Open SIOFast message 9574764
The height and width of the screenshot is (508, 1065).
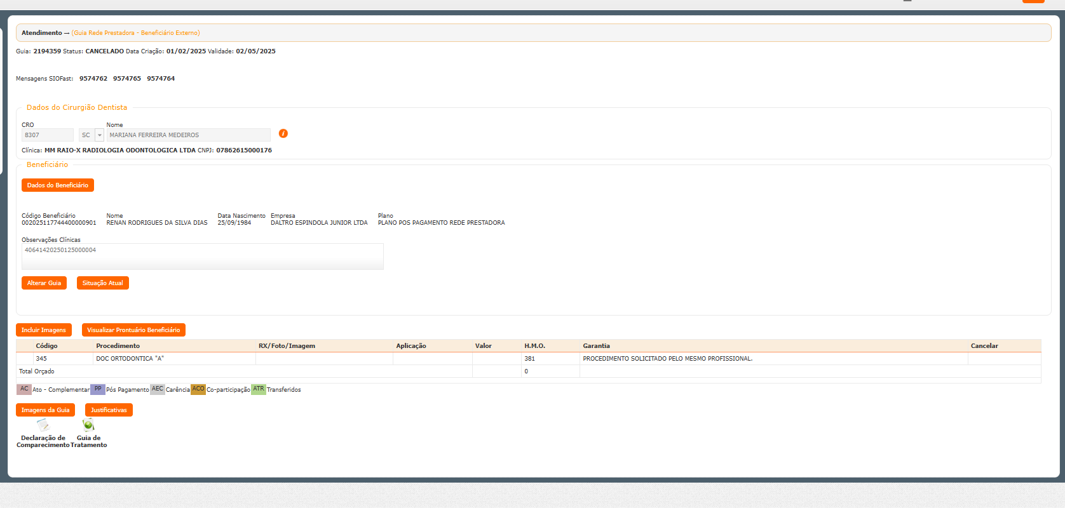tap(161, 79)
